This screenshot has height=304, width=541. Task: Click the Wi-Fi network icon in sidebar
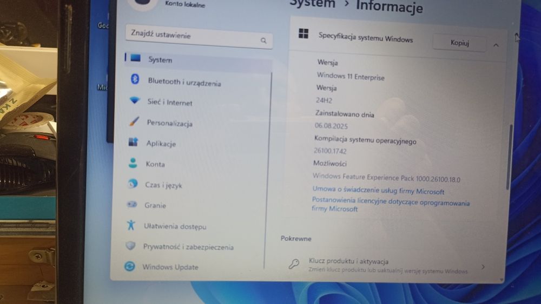click(135, 100)
